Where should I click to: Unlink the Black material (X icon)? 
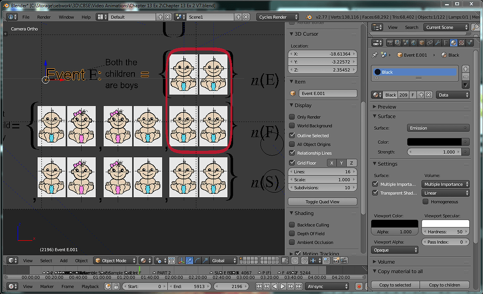point(428,95)
